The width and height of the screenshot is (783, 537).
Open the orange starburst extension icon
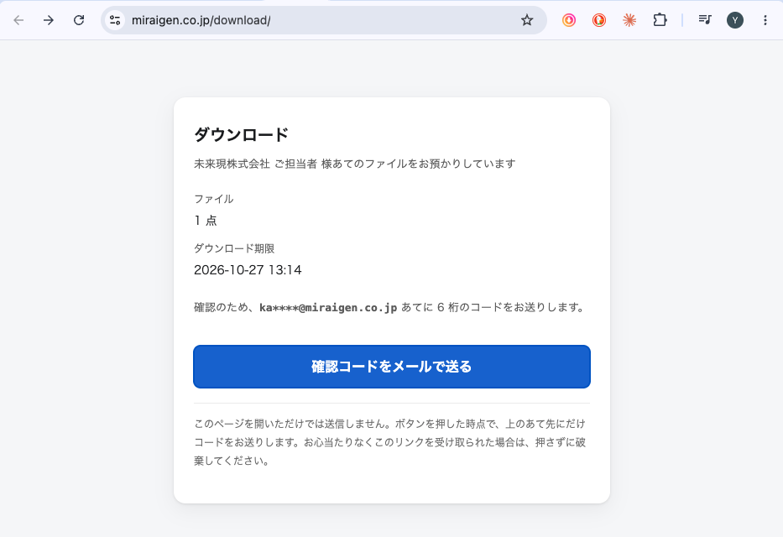pos(629,20)
